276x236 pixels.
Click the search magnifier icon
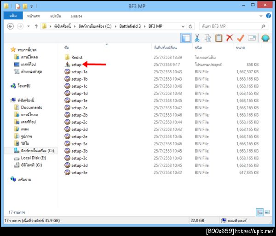point(263,26)
